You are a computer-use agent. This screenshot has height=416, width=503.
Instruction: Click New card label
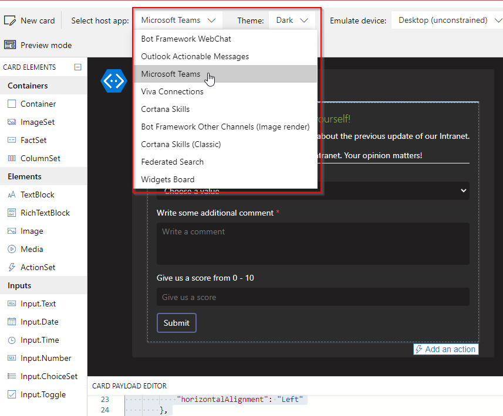pyautogui.click(x=38, y=21)
